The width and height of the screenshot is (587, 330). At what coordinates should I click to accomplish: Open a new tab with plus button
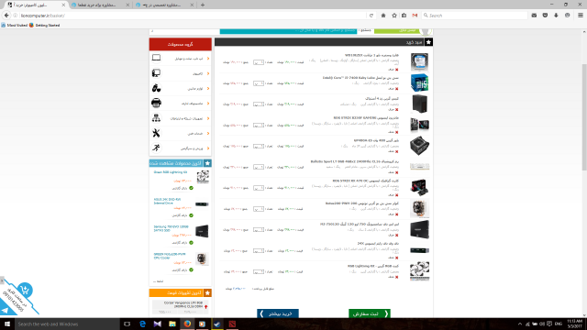pos(203,5)
